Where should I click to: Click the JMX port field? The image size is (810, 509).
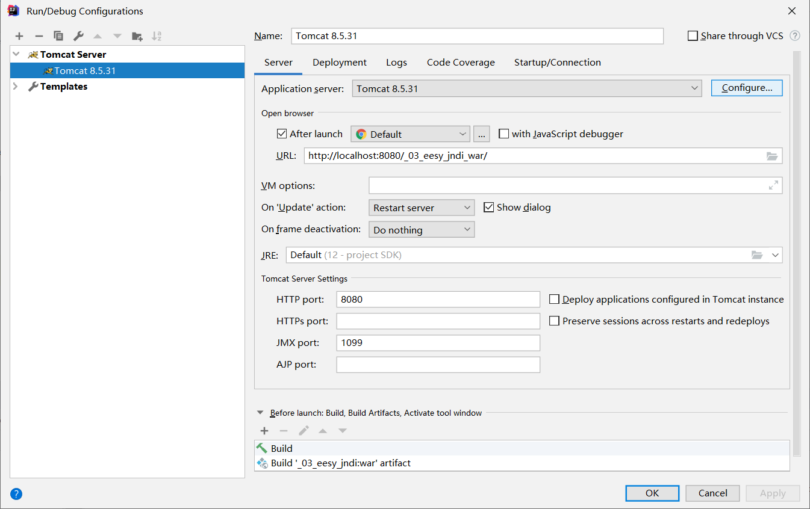pyautogui.click(x=438, y=343)
